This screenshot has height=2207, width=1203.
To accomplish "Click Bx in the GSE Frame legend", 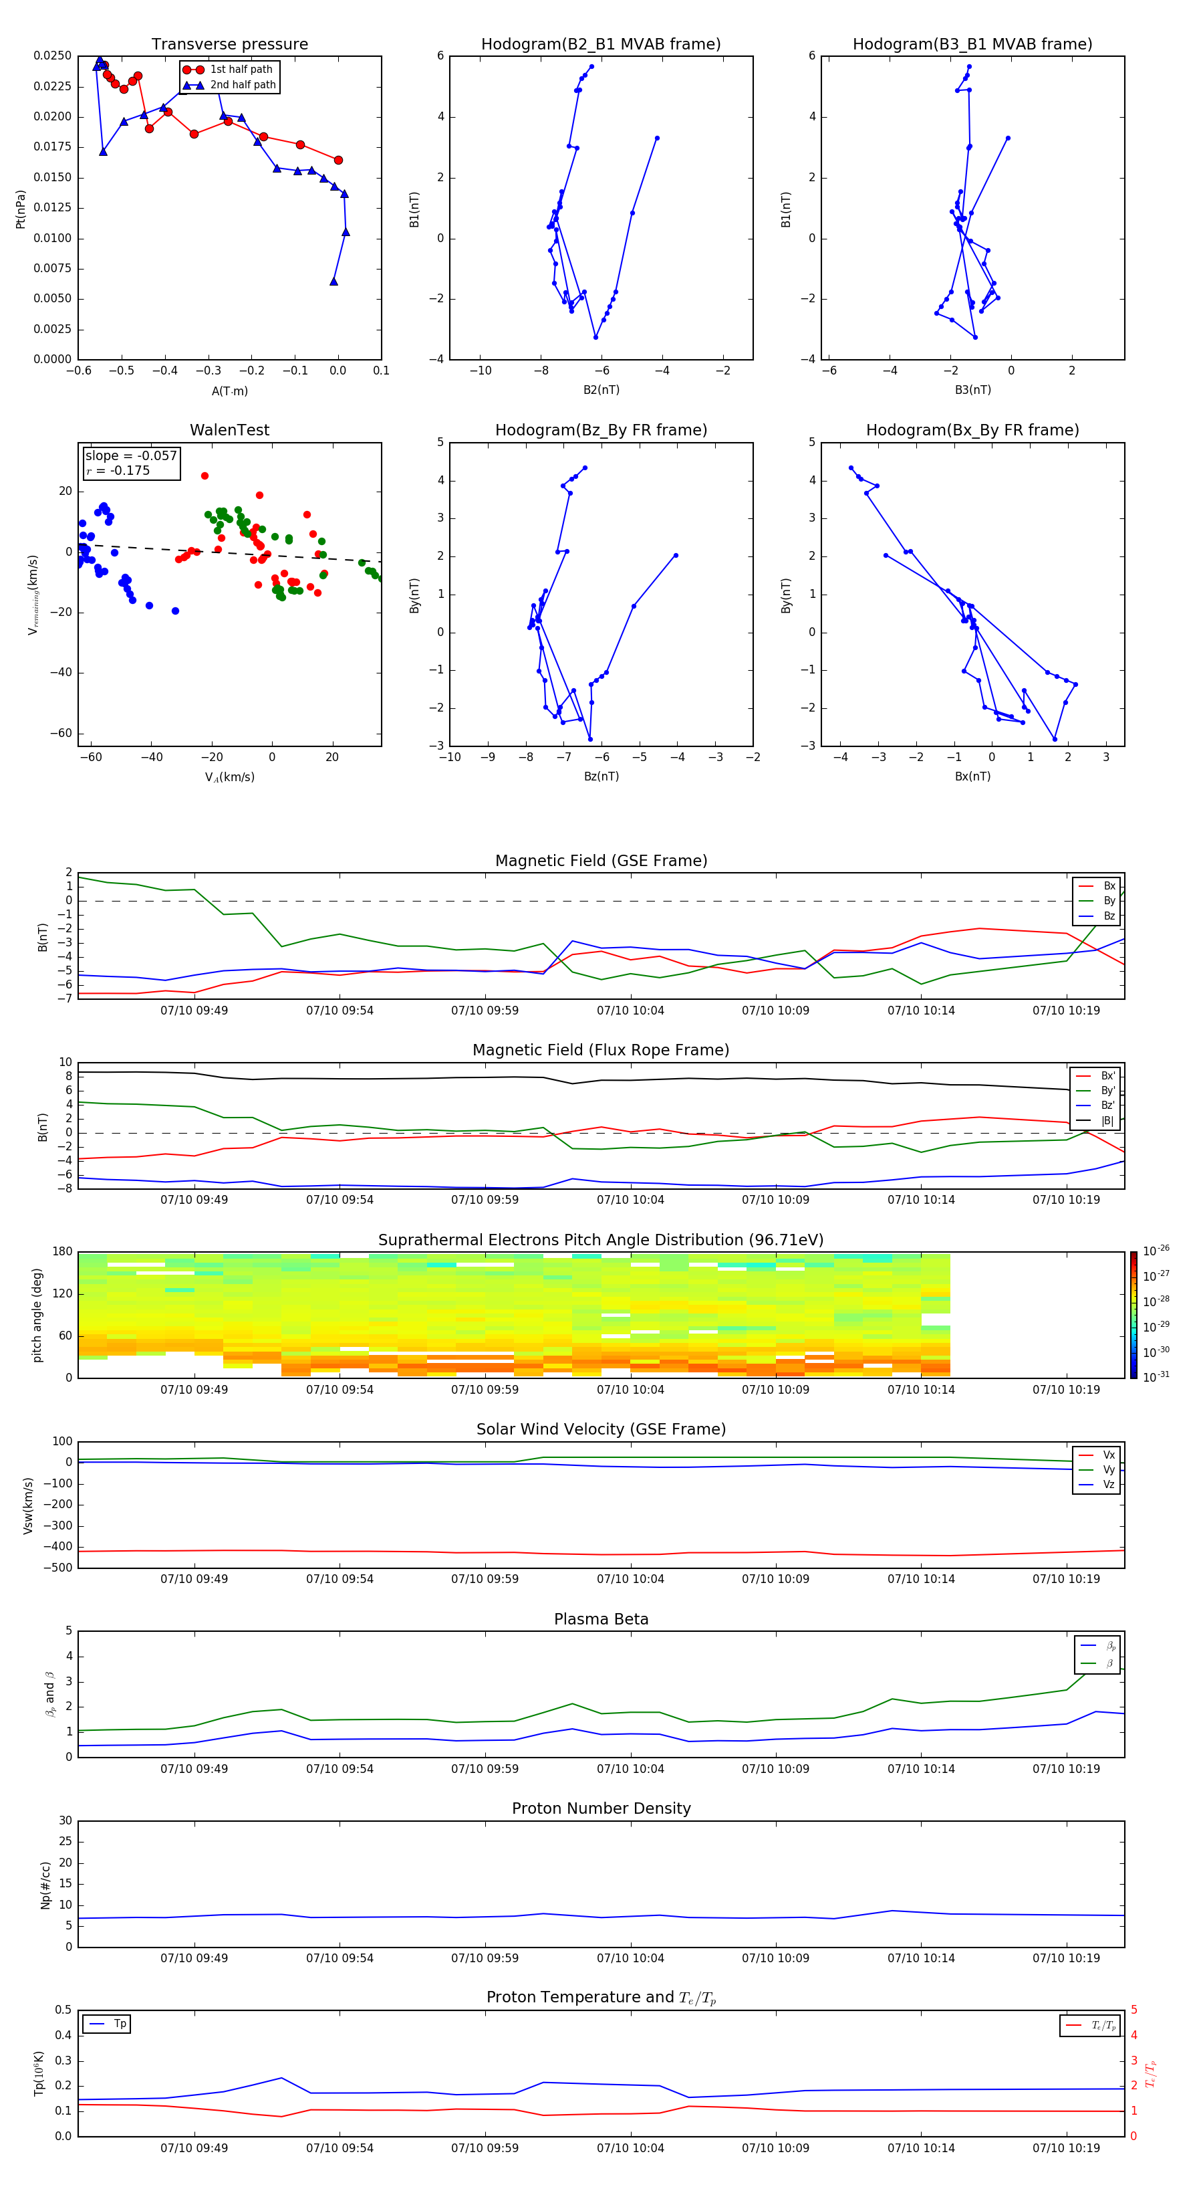I will point(1097,886).
